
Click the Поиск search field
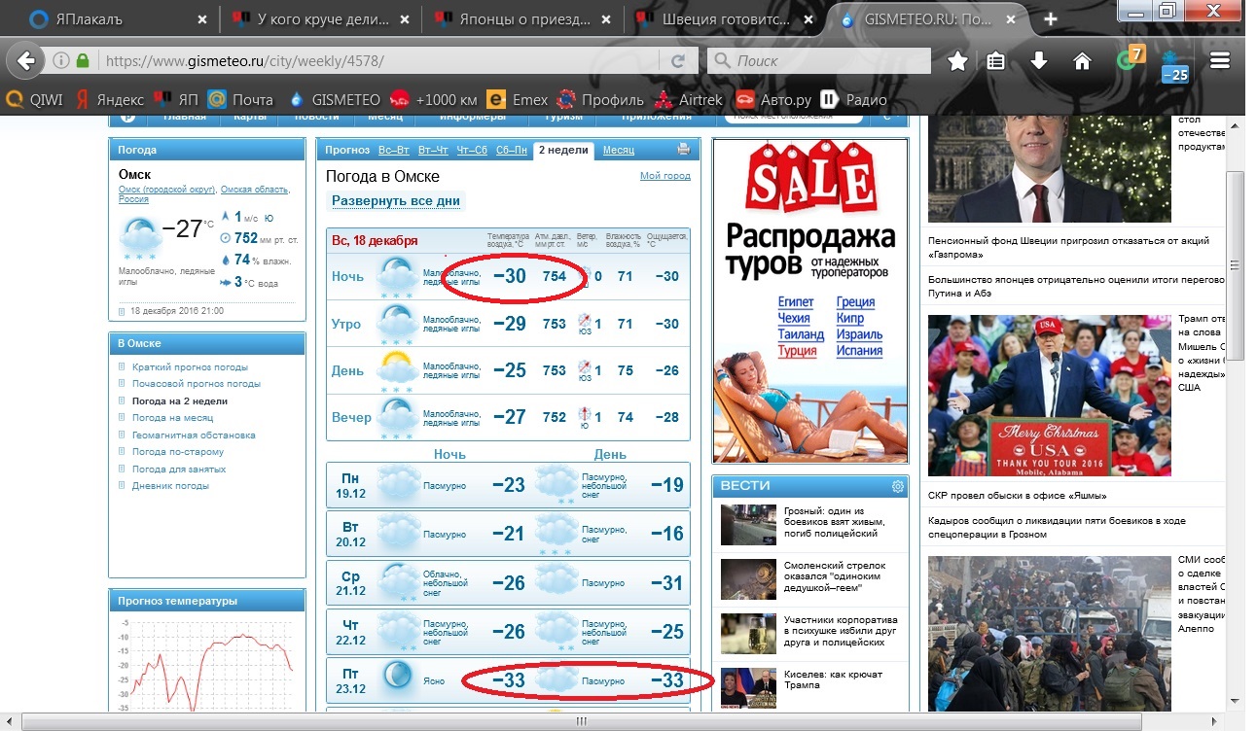point(819,60)
